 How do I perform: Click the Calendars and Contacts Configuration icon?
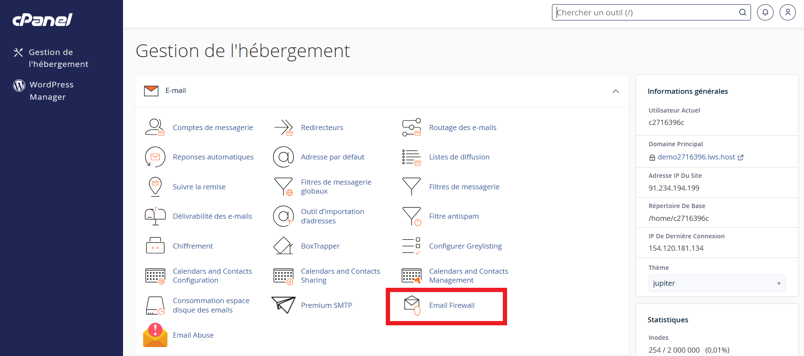click(x=155, y=276)
